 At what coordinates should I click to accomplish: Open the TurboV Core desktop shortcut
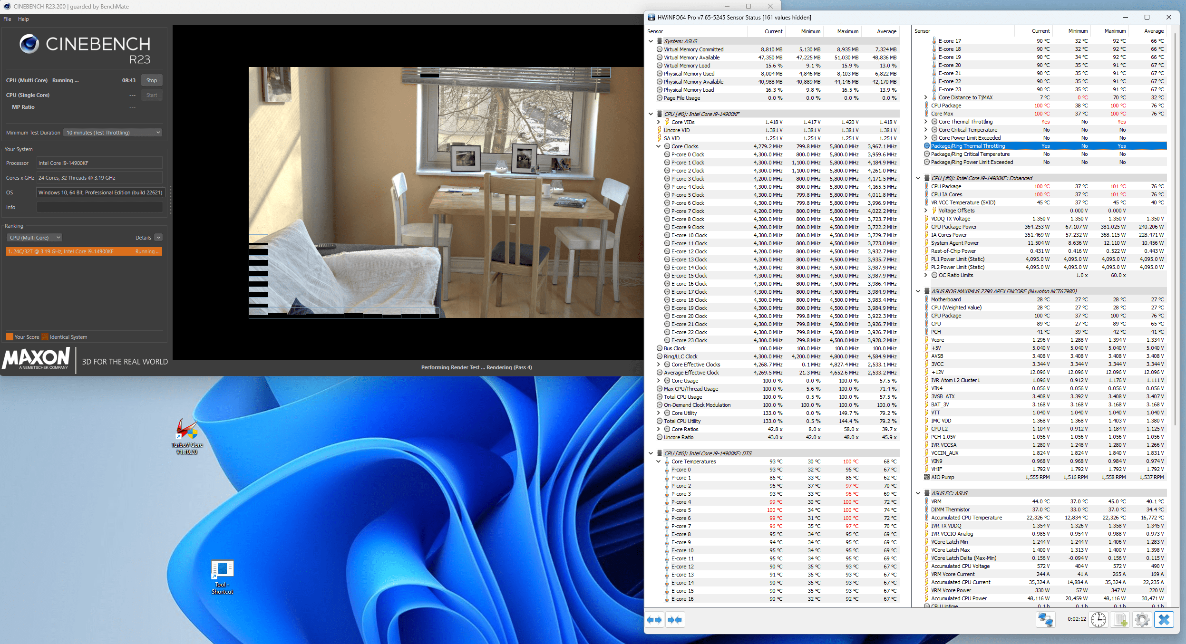point(187,436)
